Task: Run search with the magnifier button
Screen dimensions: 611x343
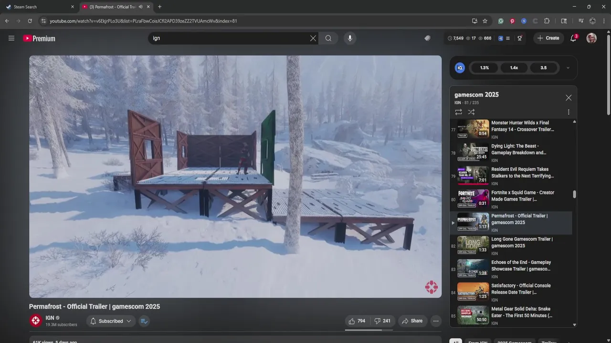Action: coord(328,38)
